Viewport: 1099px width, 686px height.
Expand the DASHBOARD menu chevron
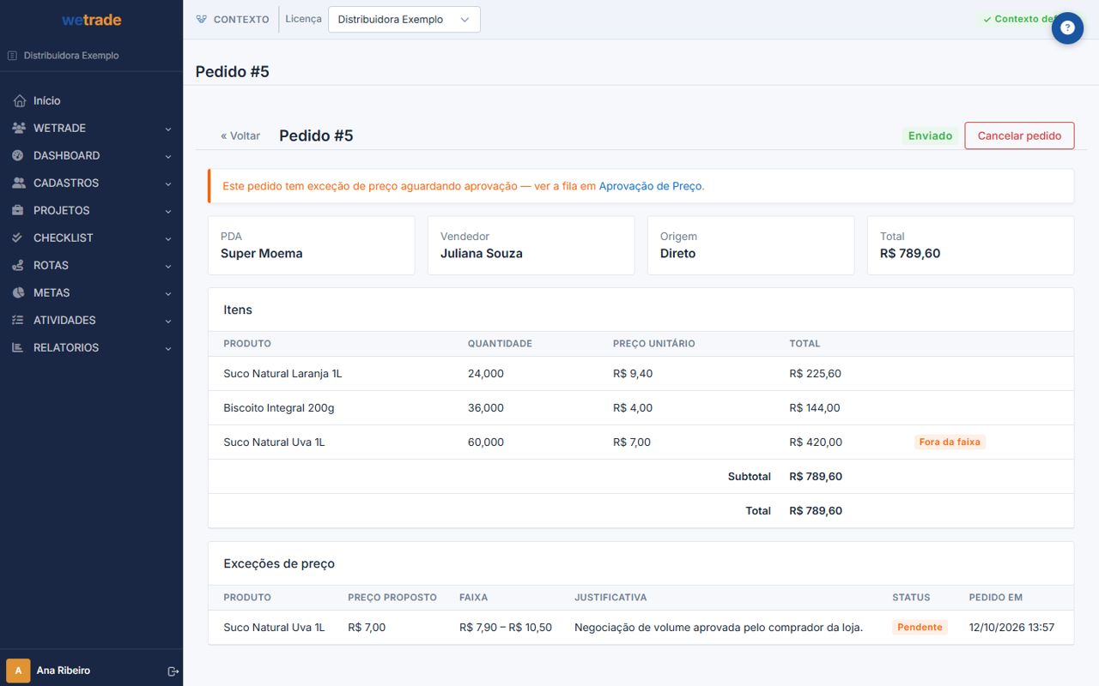click(168, 156)
